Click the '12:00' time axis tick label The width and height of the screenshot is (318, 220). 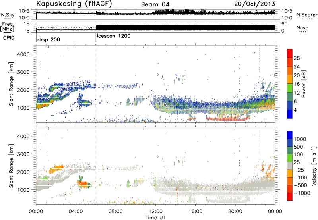pyautogui.click(x=155, y=212)
